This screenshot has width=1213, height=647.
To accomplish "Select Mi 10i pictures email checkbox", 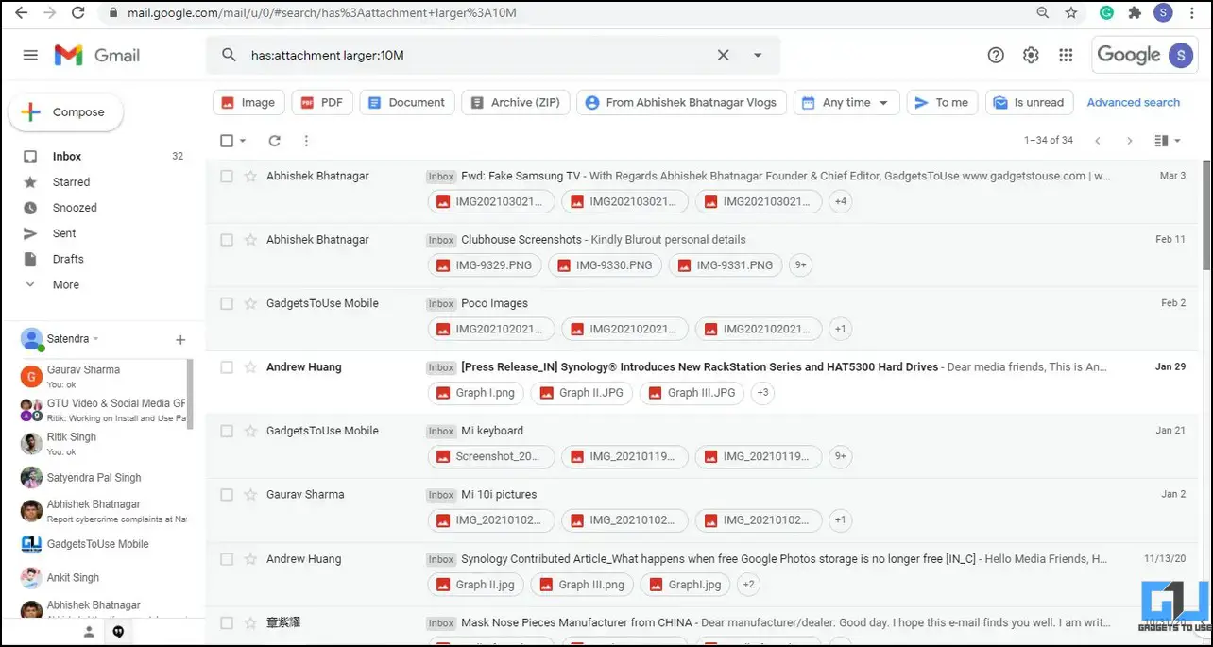I will tap(227, 495).
